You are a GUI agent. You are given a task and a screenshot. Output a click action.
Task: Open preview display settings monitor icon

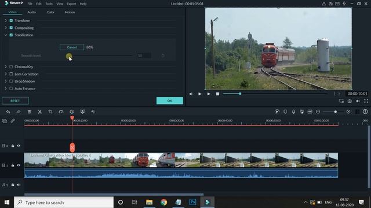(341, 101)
